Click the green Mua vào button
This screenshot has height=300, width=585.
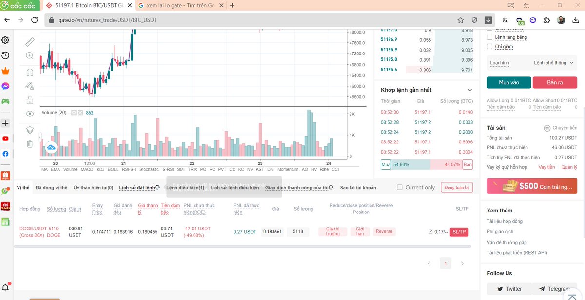click(x=509, y=83)
